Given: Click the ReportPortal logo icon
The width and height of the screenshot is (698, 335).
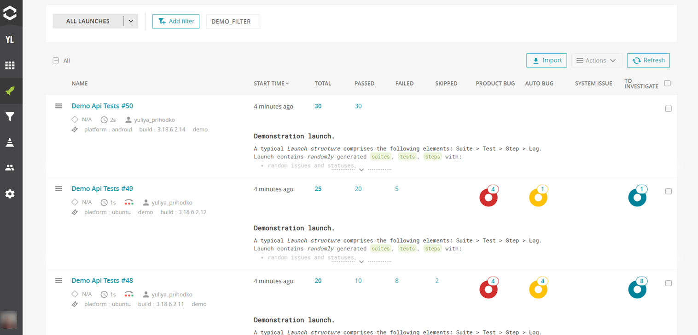Looking at the screenshot, I should click(x=10, y=13).
